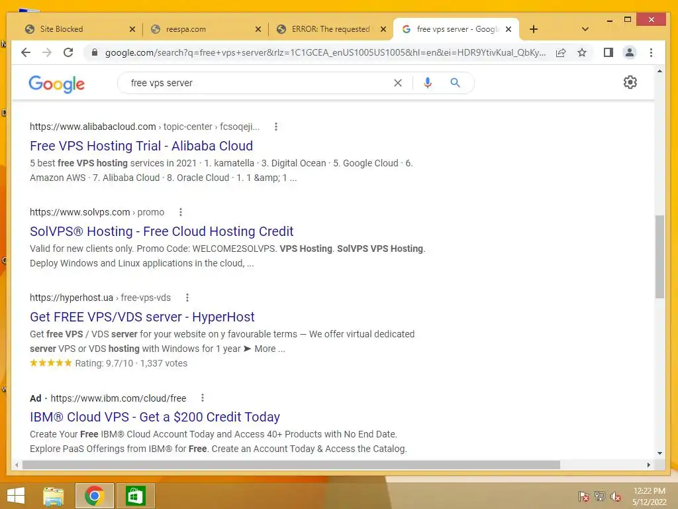Open the Chrome side panel
Screen dimensions: 678x509
608,53
